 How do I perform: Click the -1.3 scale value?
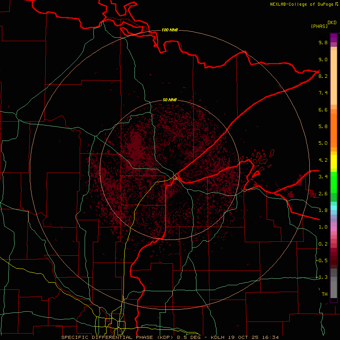(x=321, y=277)
